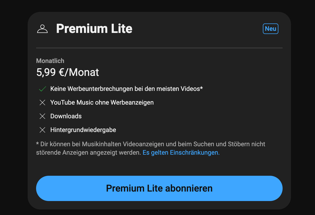
Task: Click Keine Werbeunterbrechungen feature text
Action: point(127,89)
